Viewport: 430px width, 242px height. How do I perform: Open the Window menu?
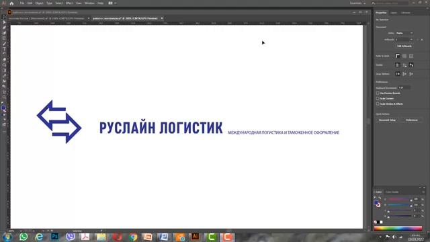89,3
